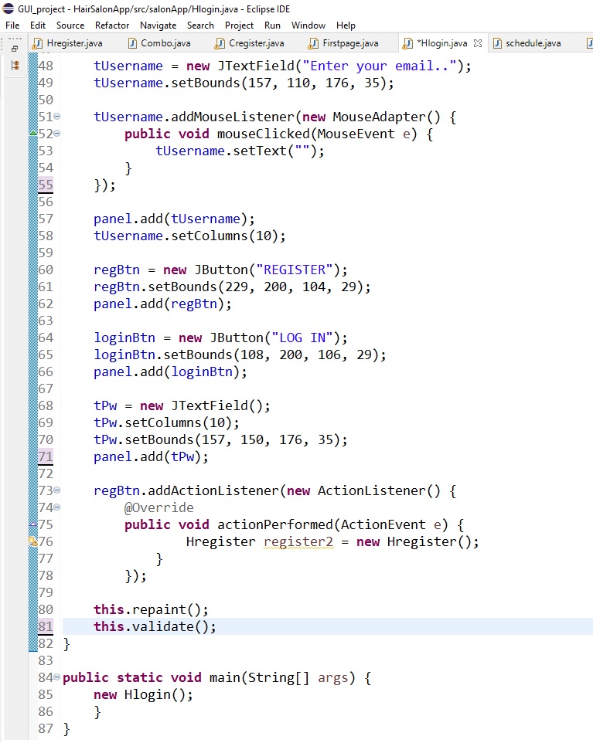Click the Restore button in the minimized sidebar
593x743 pixels.
point(15,49)
